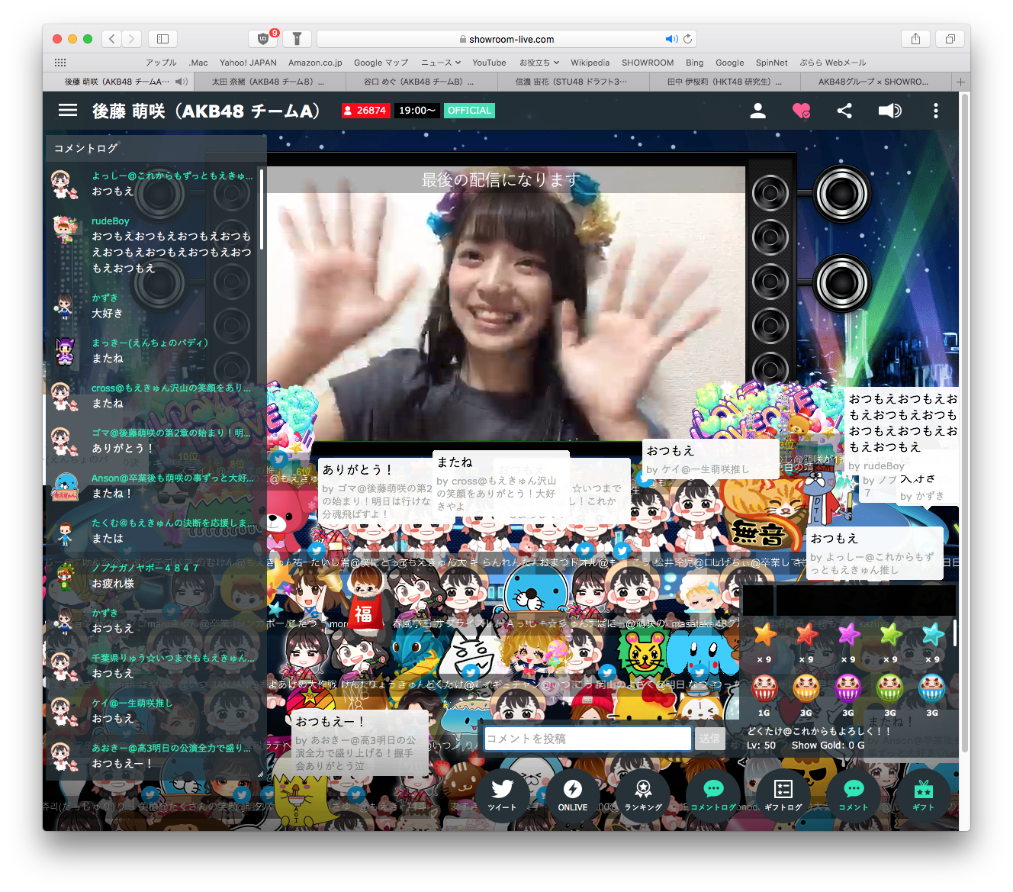Toggle the Safari sidebar button
Image resolution: width=1013 pixels, height=892 pixels.
pos(162,39)
